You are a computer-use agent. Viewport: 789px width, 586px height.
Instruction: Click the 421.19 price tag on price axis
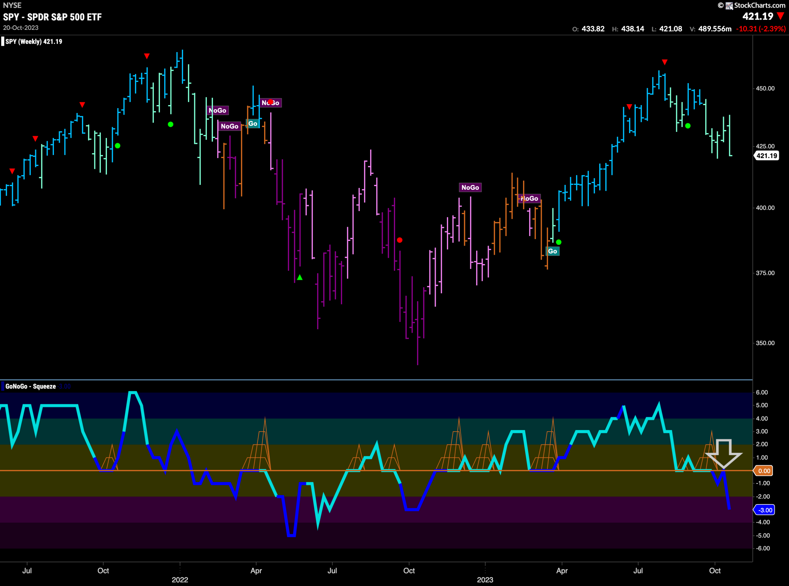(x=766, y=155)
